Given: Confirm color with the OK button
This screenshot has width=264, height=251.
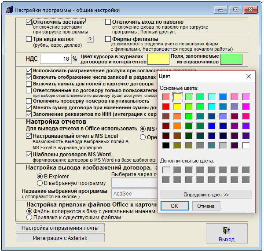Looking at the screenshot, I should (x=174, y=206).
